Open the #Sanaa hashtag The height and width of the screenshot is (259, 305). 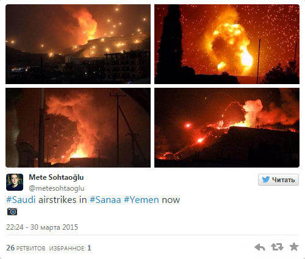[x=106, y=200]
